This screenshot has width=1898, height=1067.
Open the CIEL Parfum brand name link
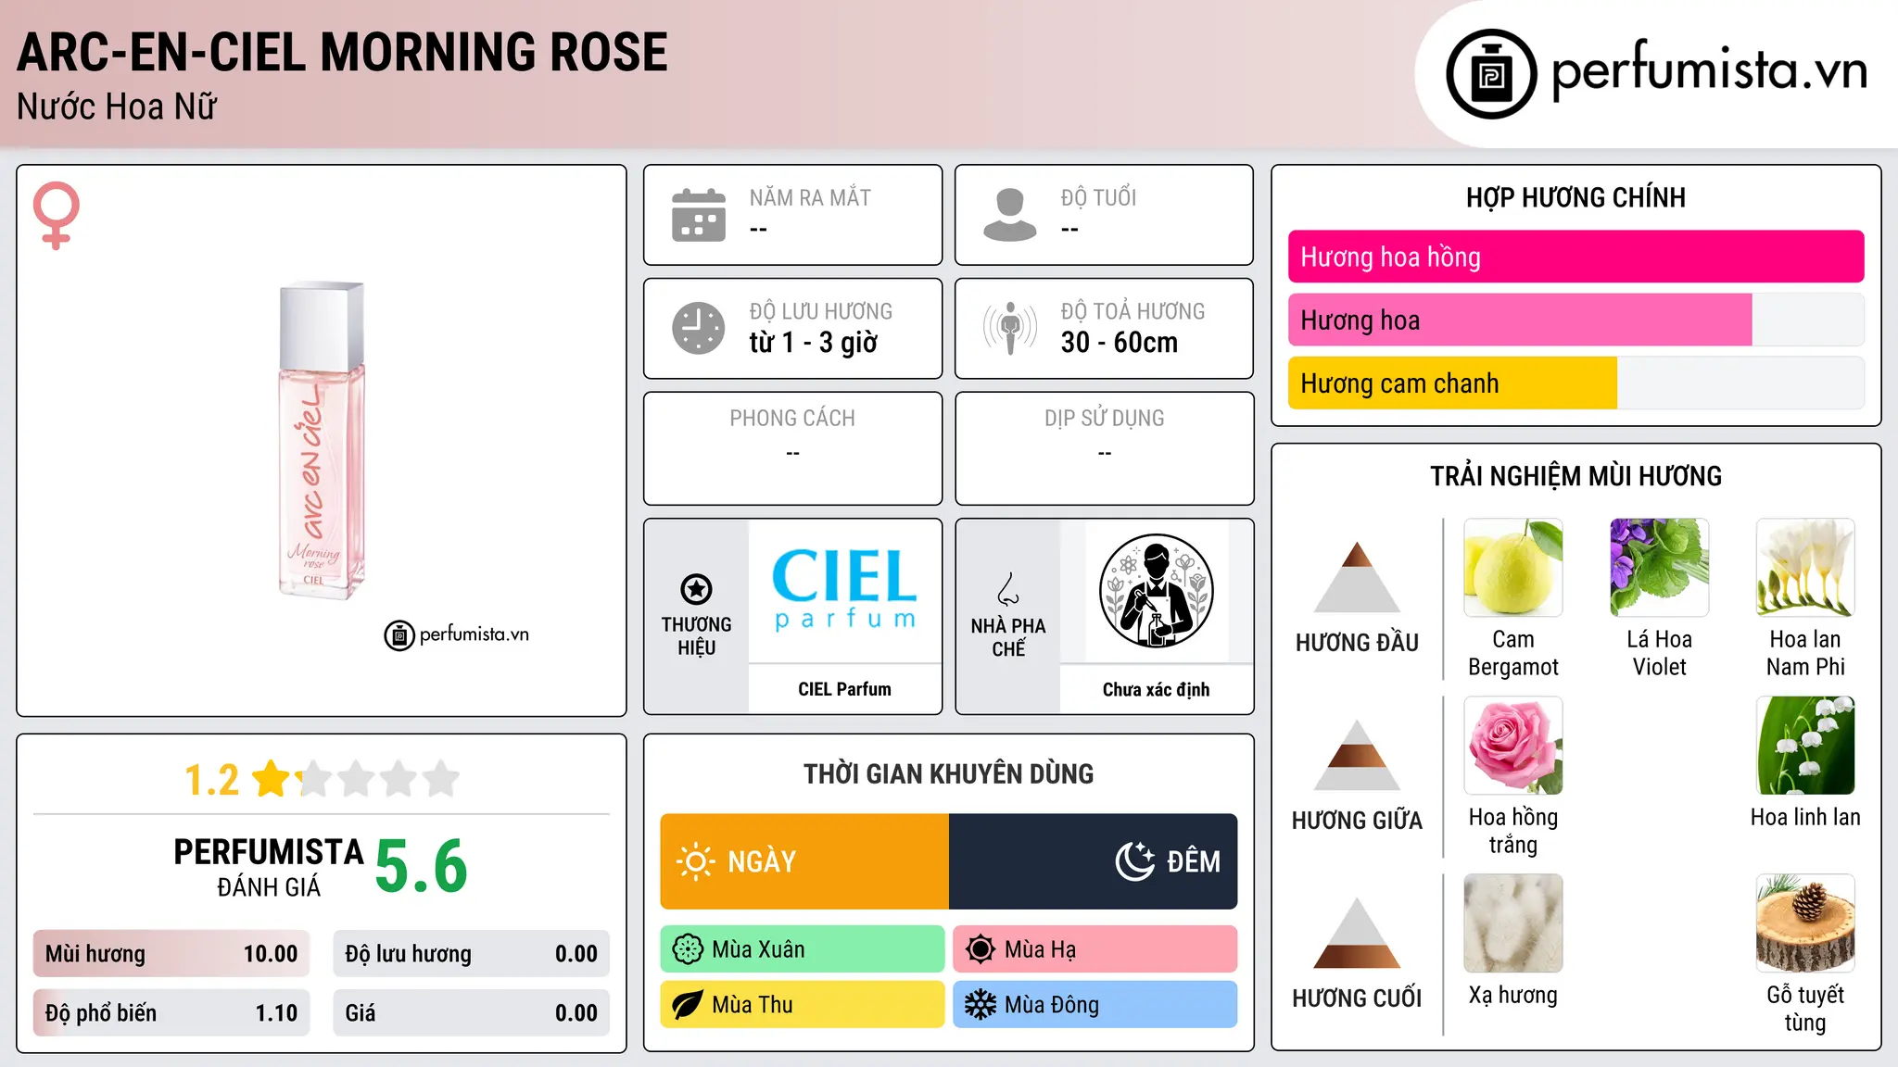(x=844, y=689)
